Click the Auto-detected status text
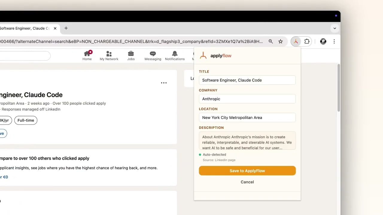383x215 pixels. (215, 155)
